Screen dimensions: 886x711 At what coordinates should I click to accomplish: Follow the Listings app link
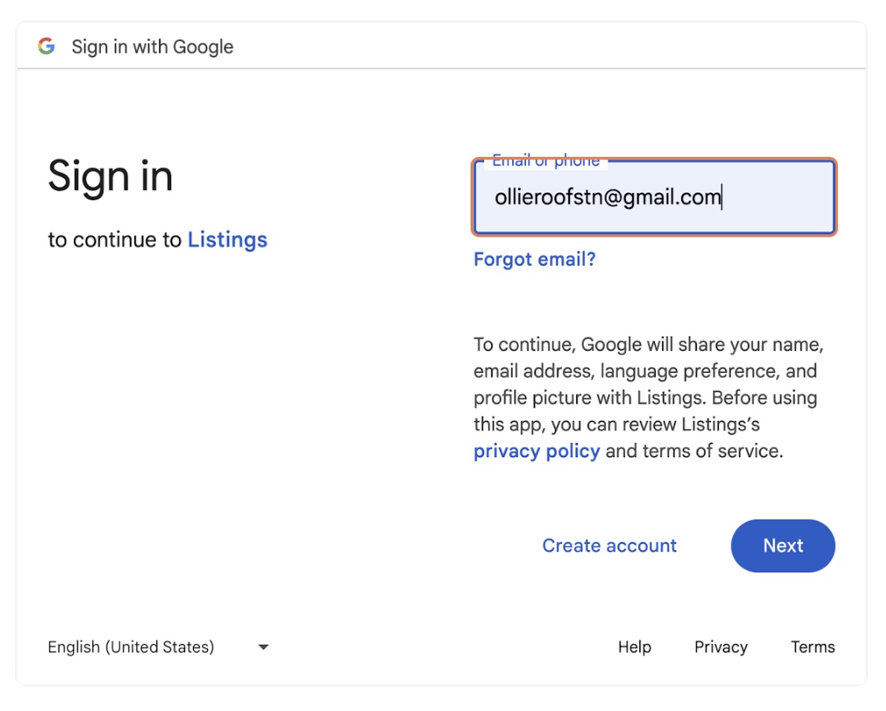click(227, 240)
